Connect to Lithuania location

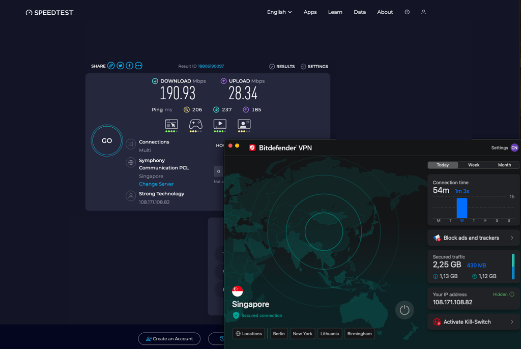[330, 334]
